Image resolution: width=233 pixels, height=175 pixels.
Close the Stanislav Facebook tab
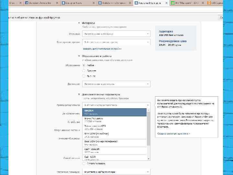tap(57, 3)
